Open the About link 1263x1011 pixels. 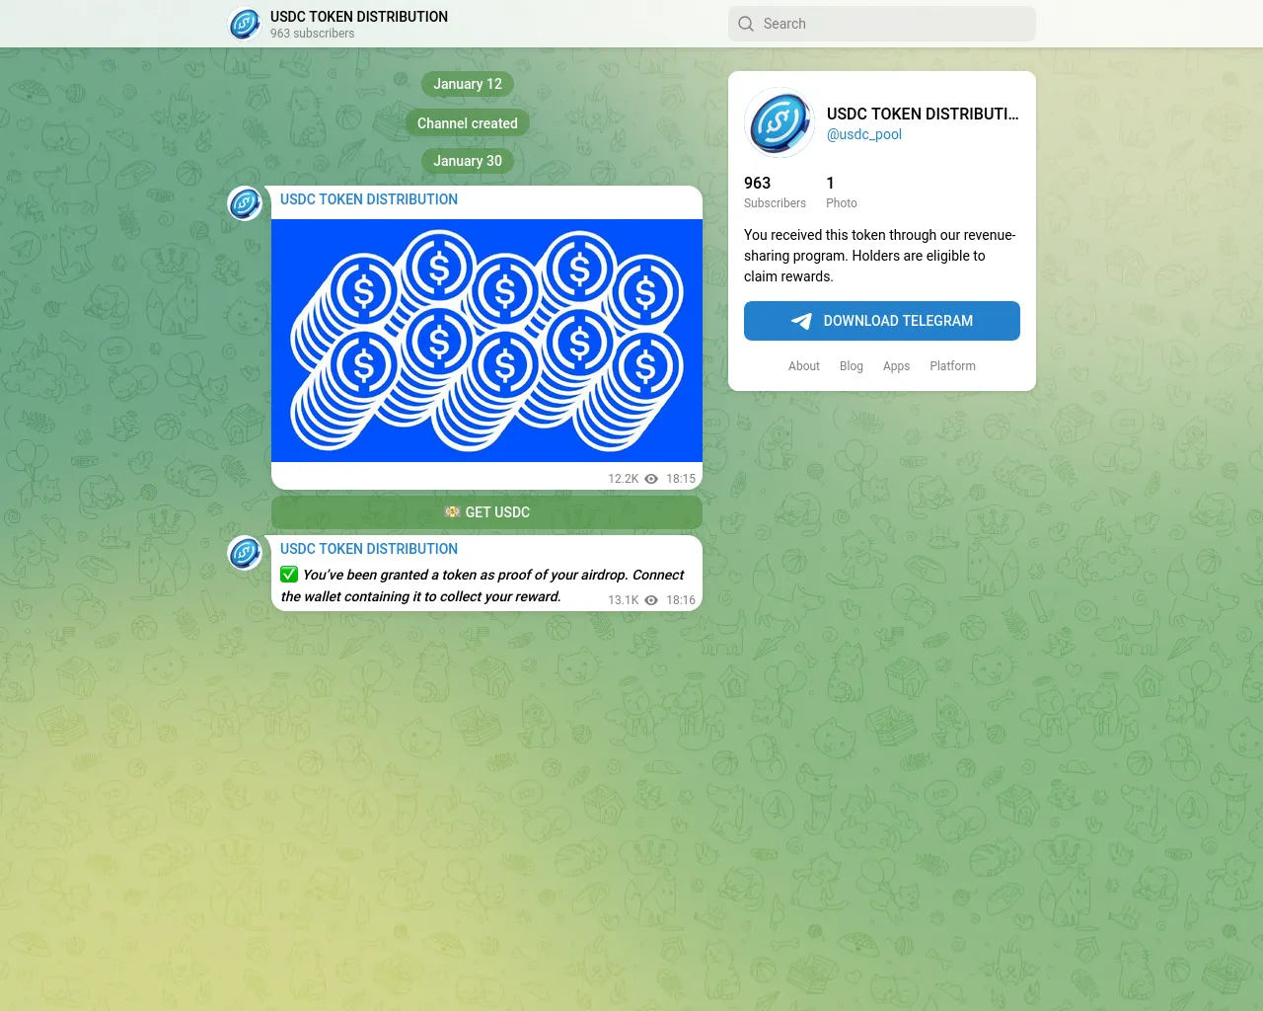[x=804, y=366]
